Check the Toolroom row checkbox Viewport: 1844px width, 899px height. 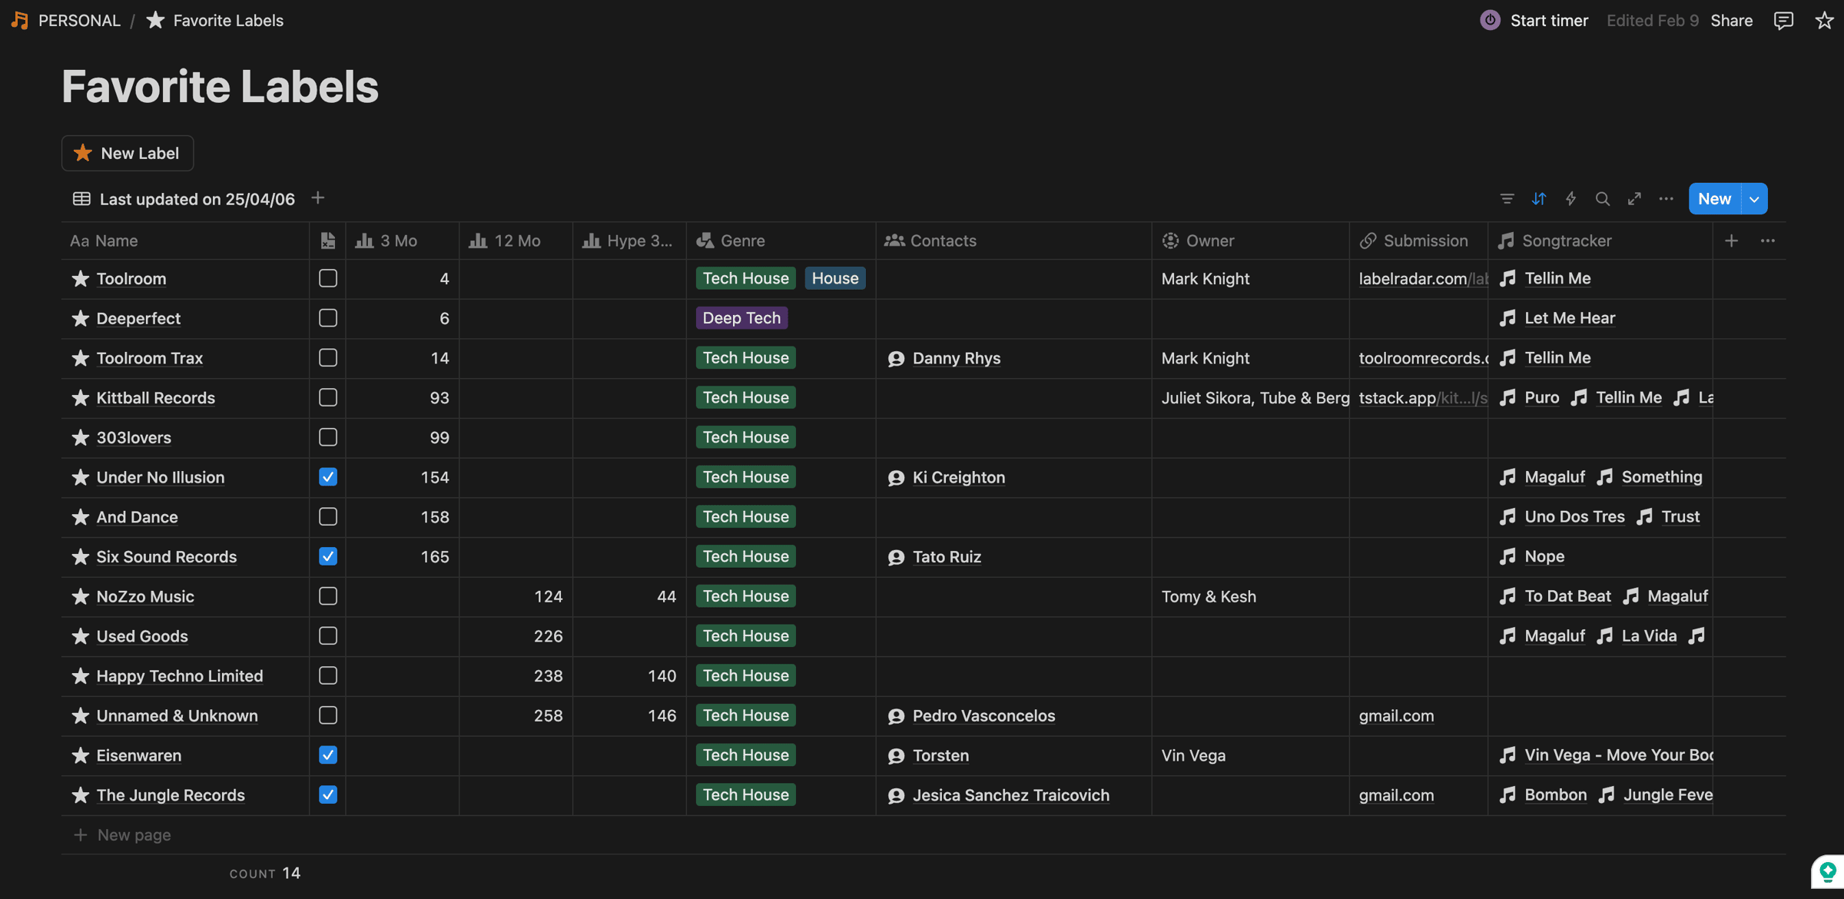tap(328, 278)
